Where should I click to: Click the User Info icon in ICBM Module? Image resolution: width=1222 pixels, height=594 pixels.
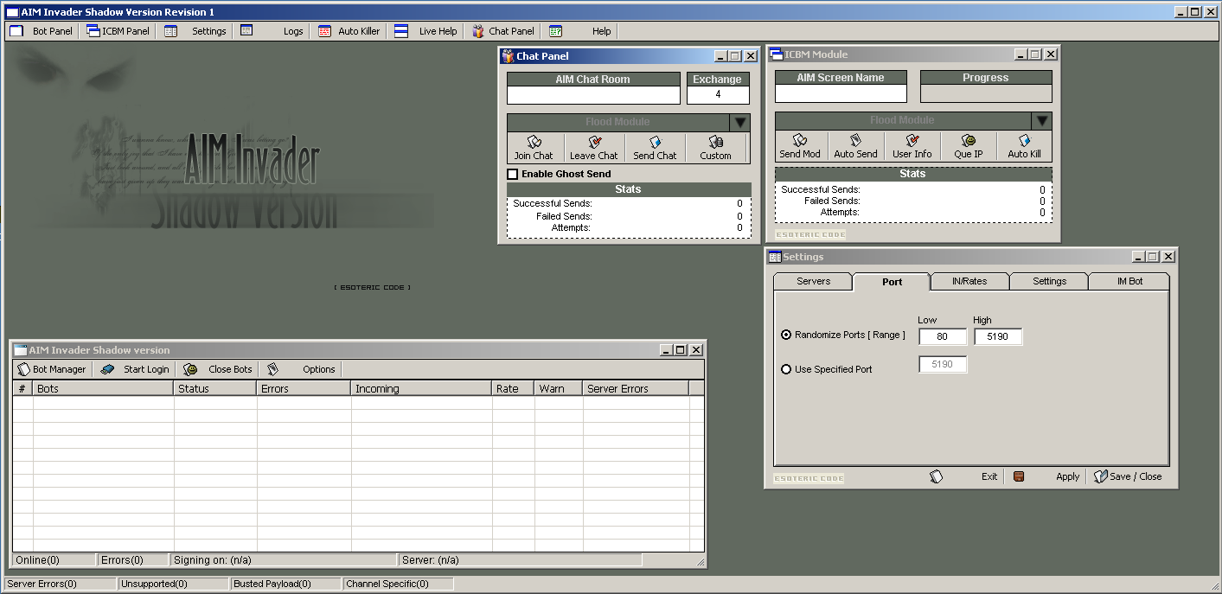point(912,140)
